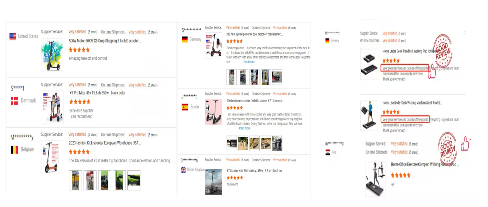Open the 500w scooter product image
The image size is (488, 207).
point(52,55)
